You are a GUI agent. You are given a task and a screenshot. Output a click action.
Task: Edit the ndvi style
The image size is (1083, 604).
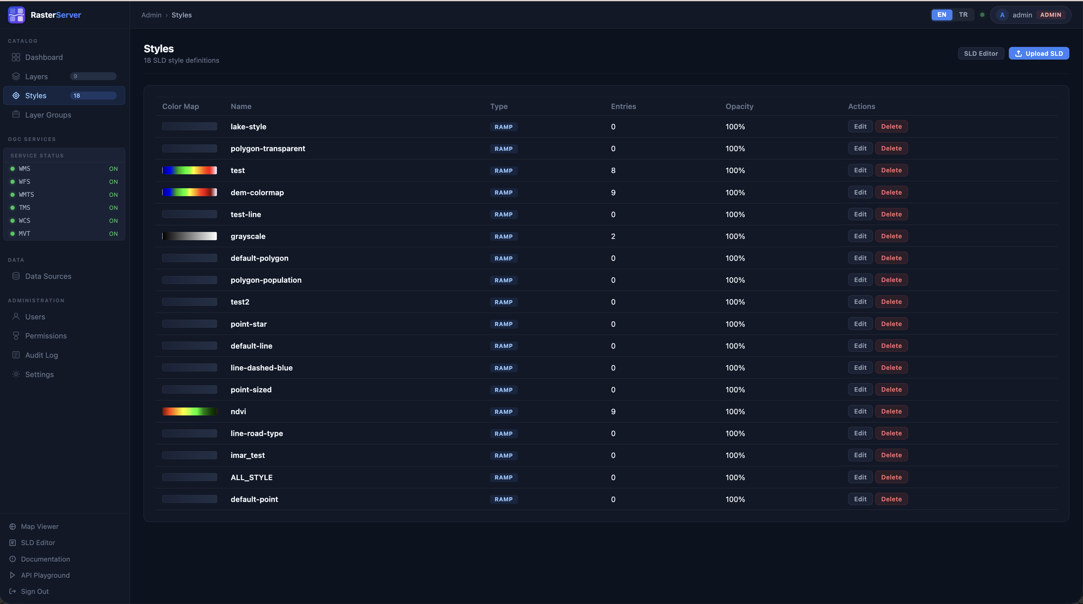pyautogui.click(x=860, y=412)
